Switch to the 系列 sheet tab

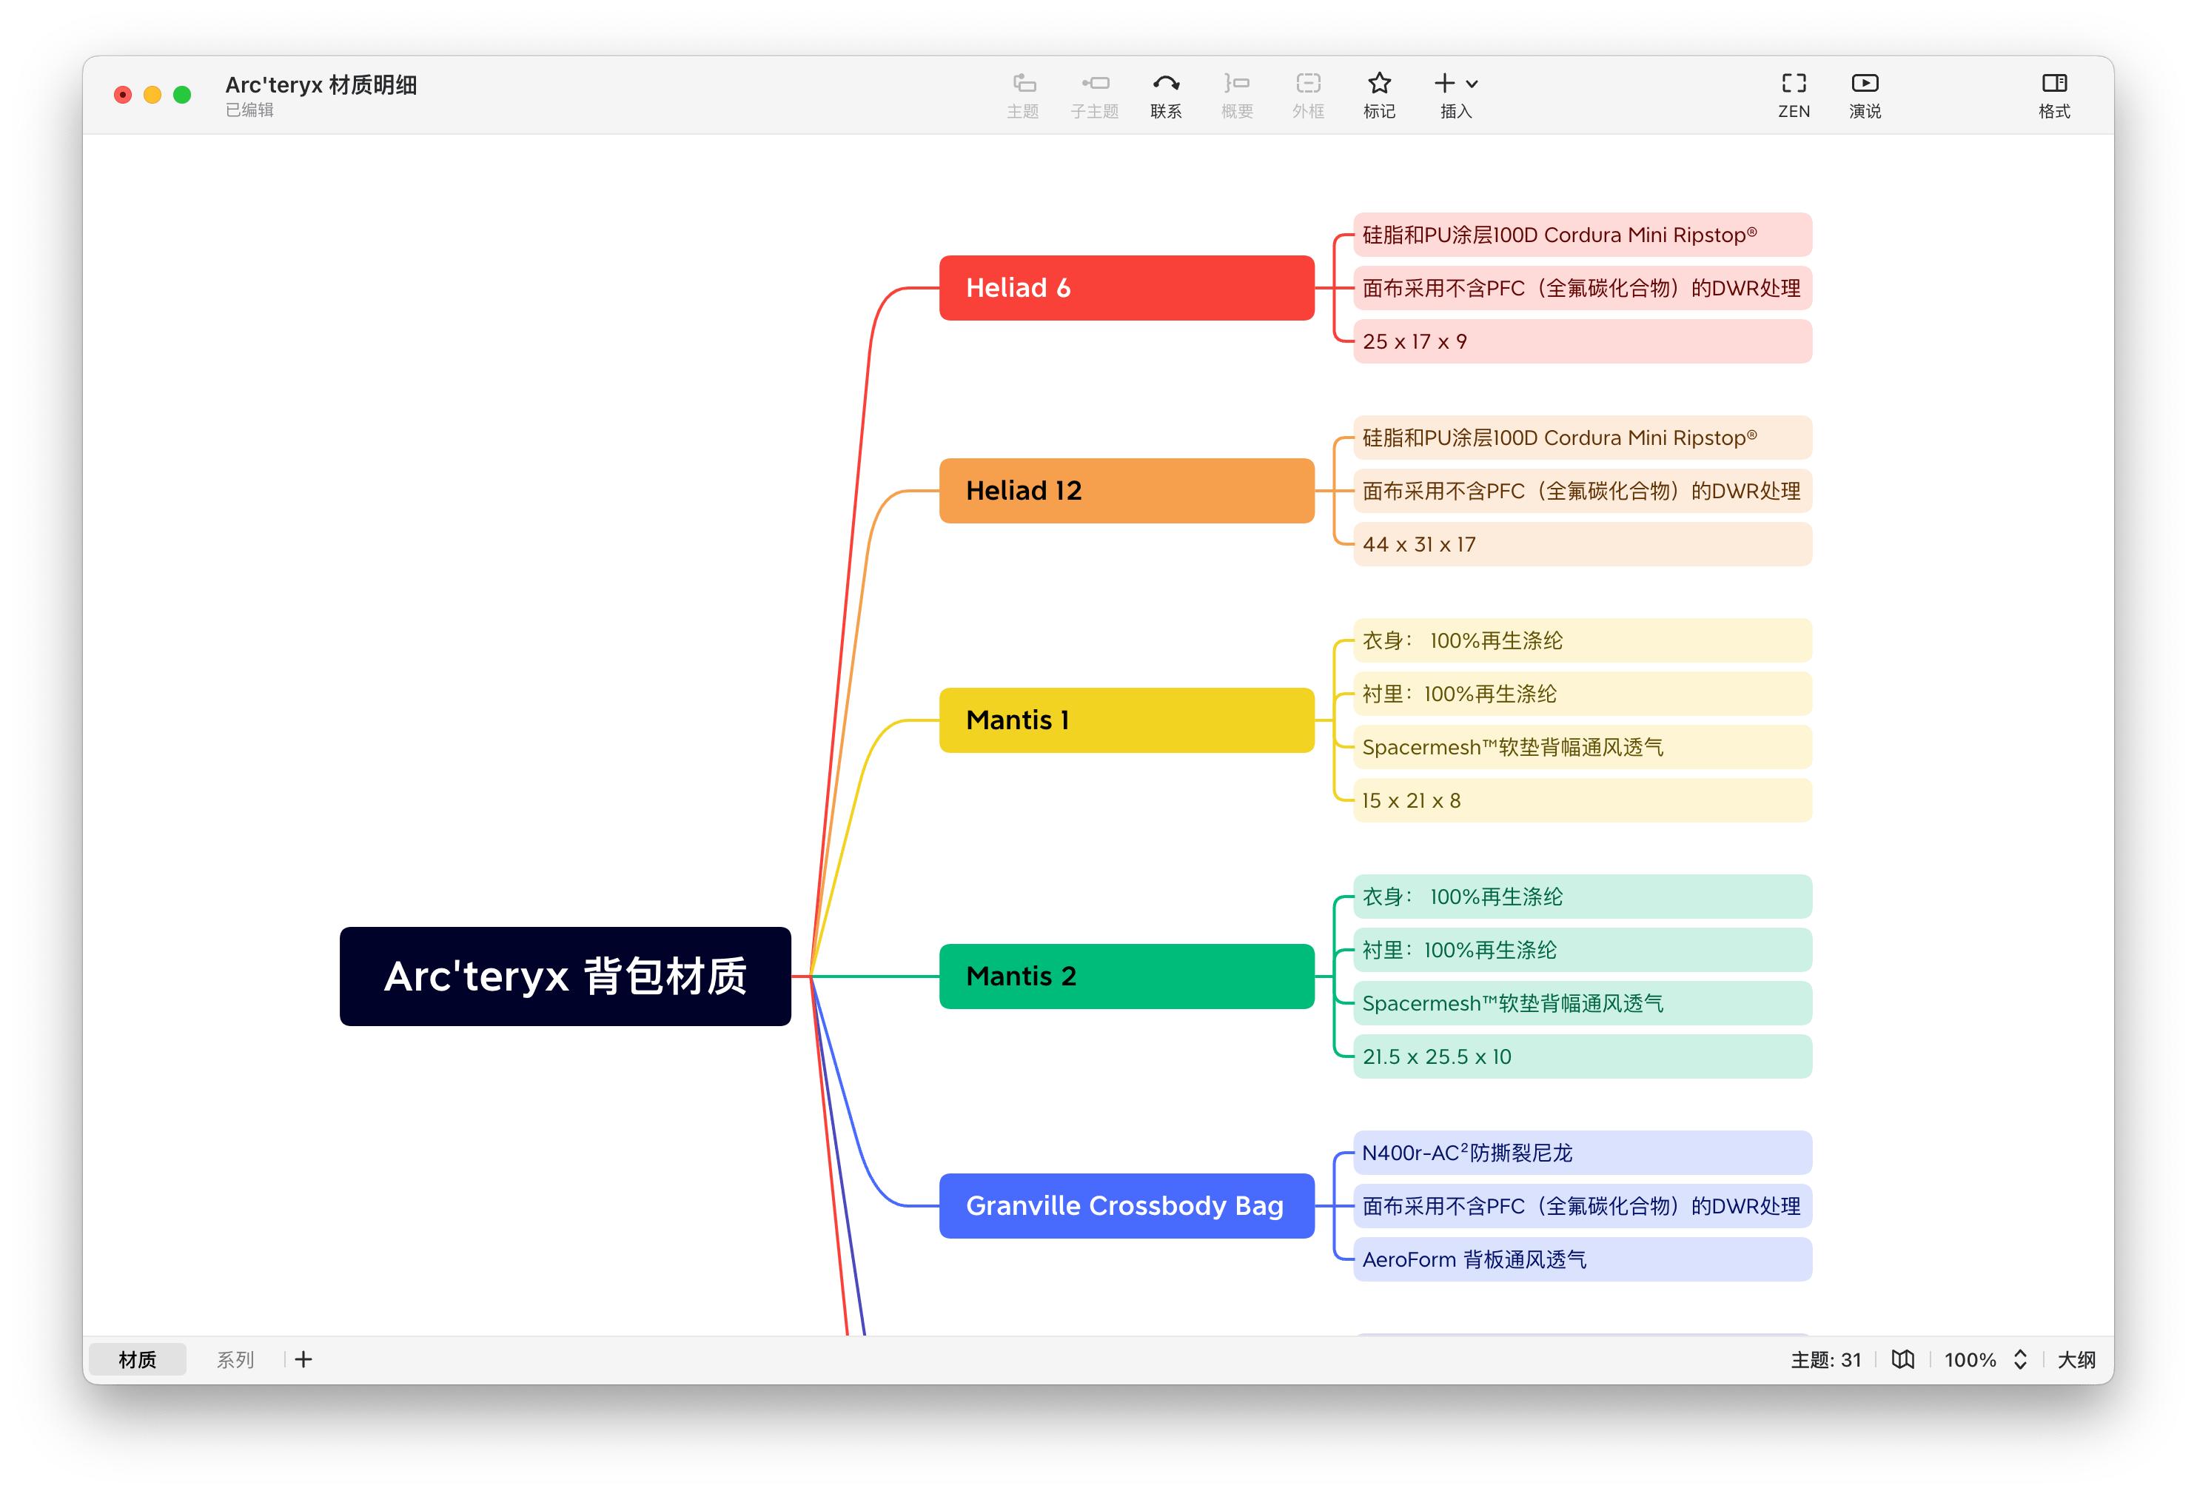(235, 1360)
